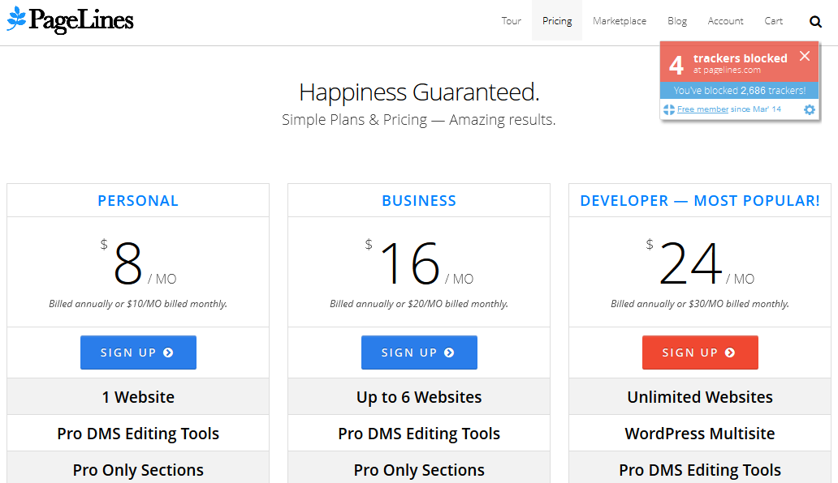Viewport: 838px width, 483px height.
Task: Open the search magnifier icon
Action: point(815,21)
